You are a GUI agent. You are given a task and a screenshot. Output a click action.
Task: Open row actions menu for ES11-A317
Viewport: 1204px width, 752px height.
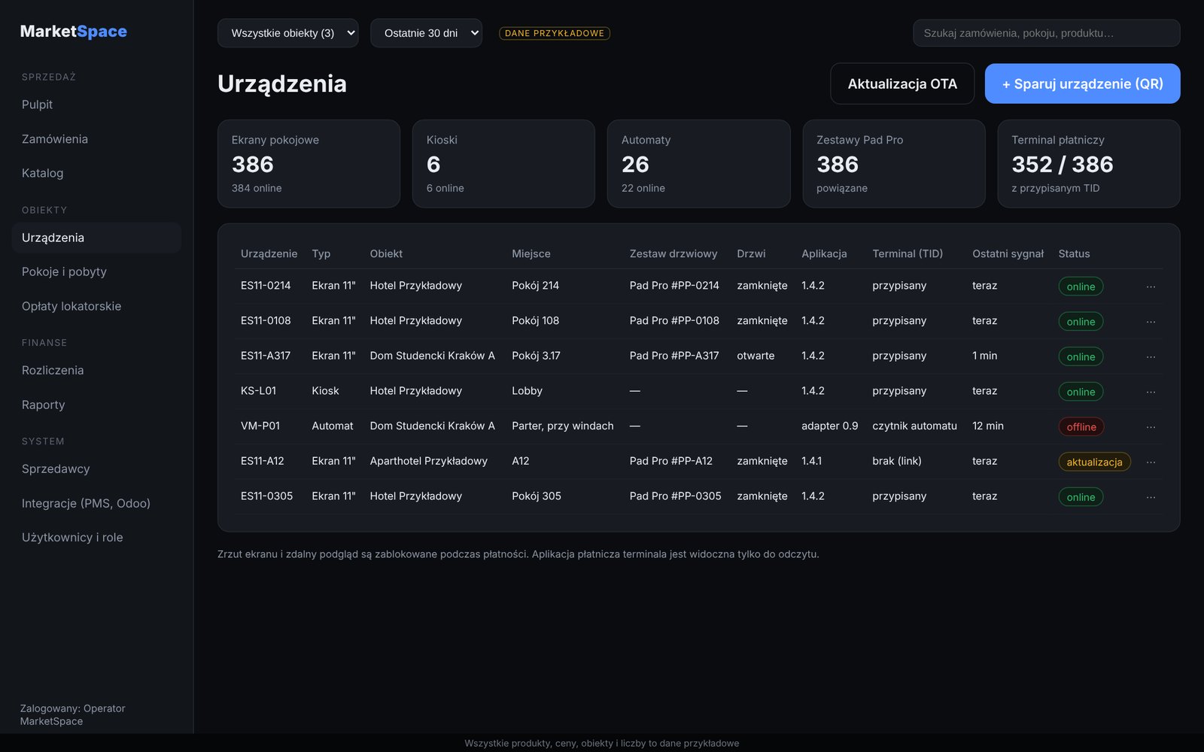(x=1151, y=356)
